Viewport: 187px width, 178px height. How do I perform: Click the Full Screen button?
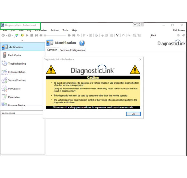179,30
